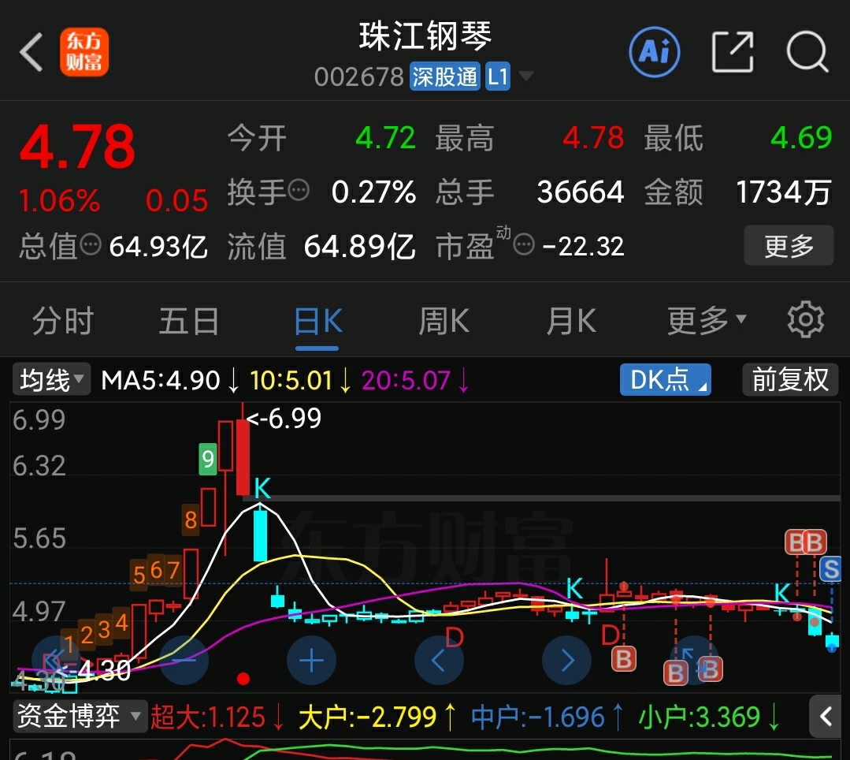Screen dimensions: 850x760
Task: Open chart settings gear icon
Action: point(806,319)
